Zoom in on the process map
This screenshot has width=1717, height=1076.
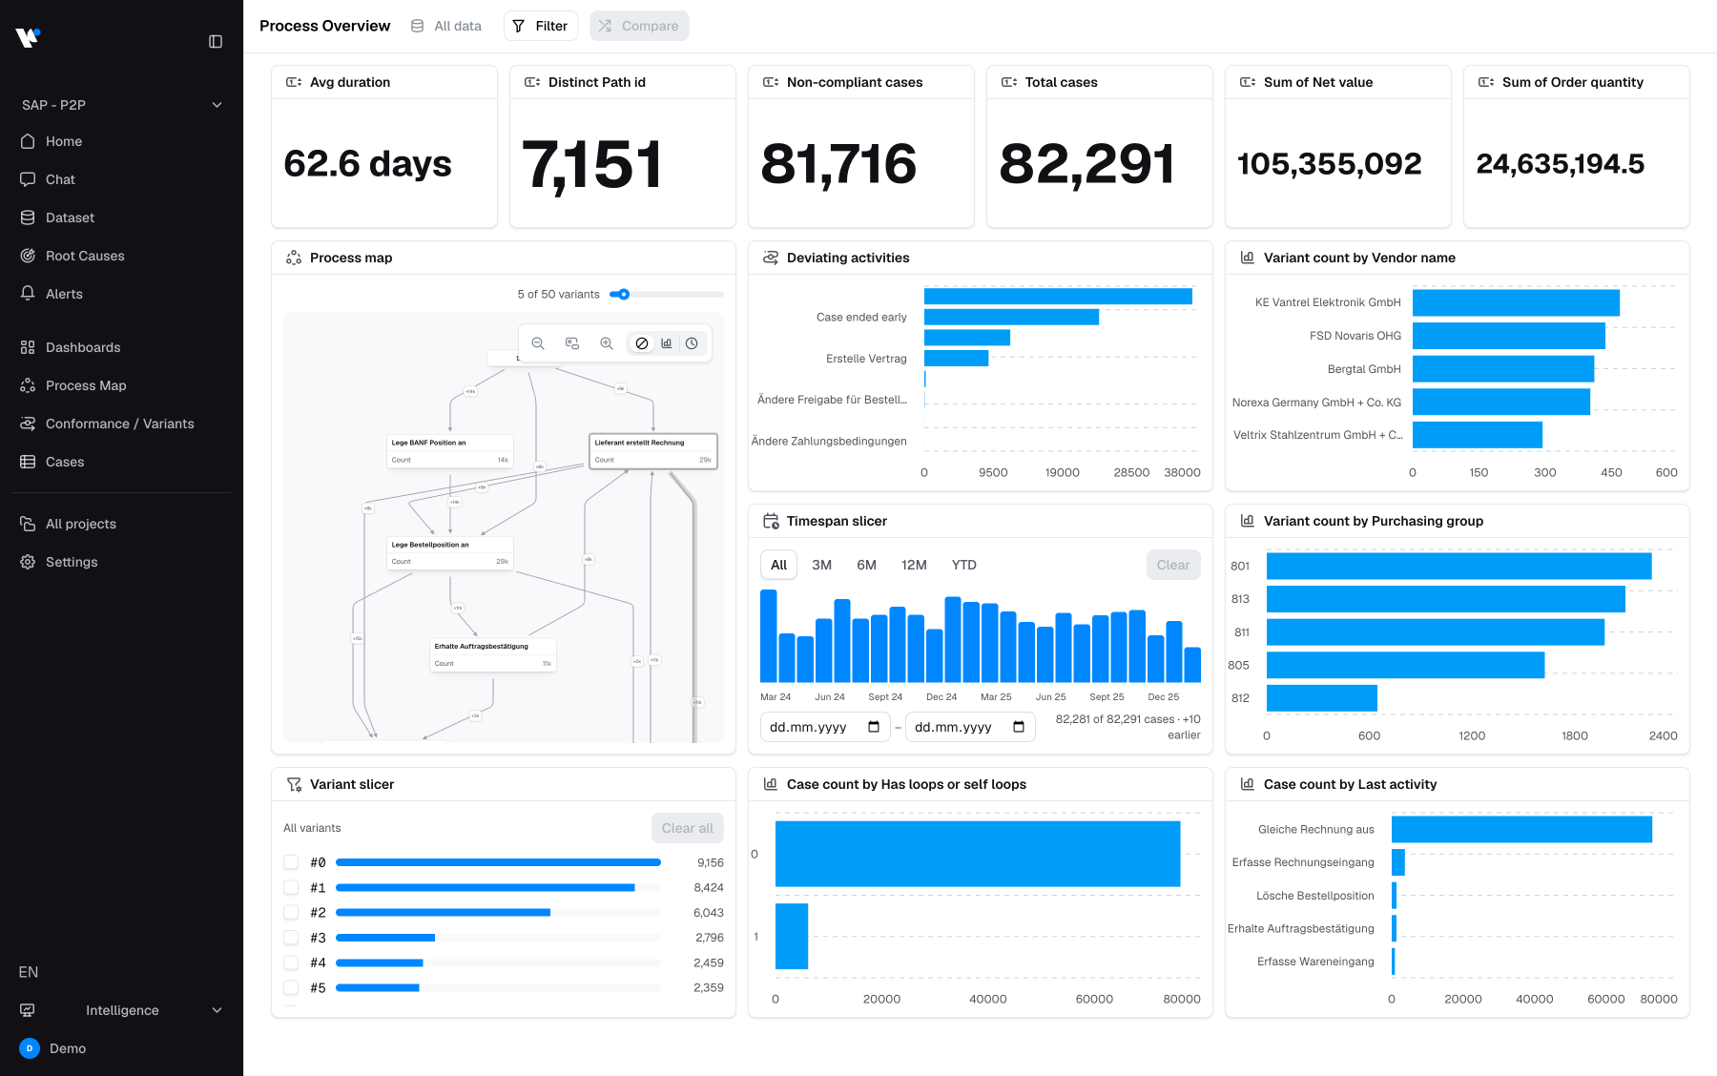[607, 343]
